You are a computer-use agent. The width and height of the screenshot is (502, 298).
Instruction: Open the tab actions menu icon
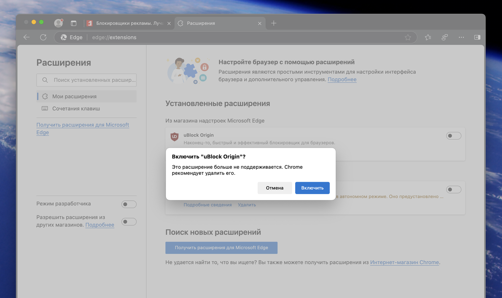[74, 23]
